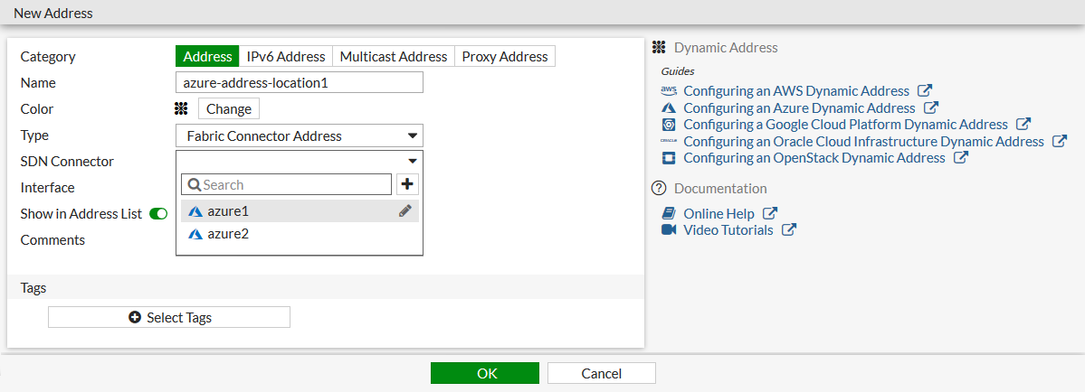Screen dimensions: 1085x392
Task: Toggle Show in Address List switch
Action: (x=158, y=214)
